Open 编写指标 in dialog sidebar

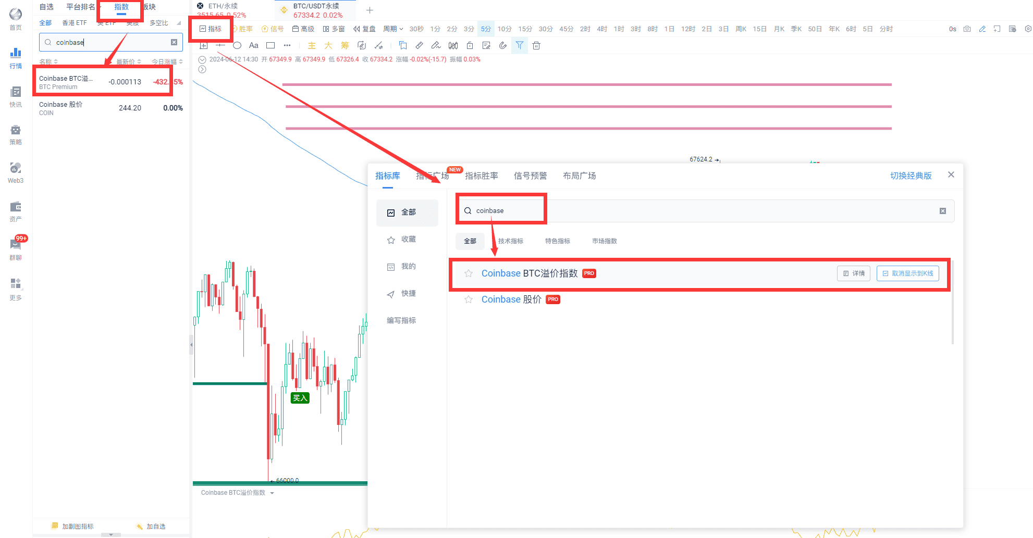[401, 320]
